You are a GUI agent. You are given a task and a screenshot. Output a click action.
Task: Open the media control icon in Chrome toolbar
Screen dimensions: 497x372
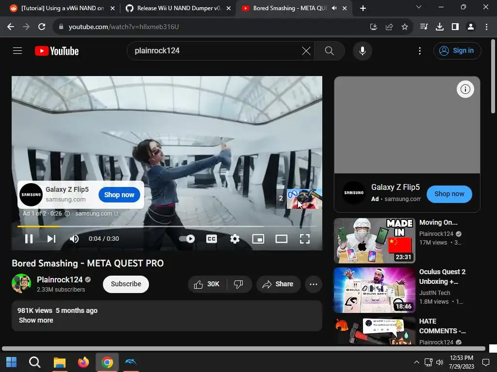pyautogui.click(x=424, y=27)
